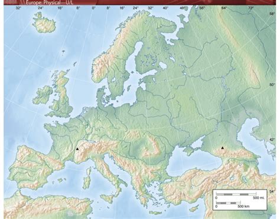This screenshot has width=280, height=219.
Task: Click the '500 mi.' scale label
Action: [x=259, y=198]
